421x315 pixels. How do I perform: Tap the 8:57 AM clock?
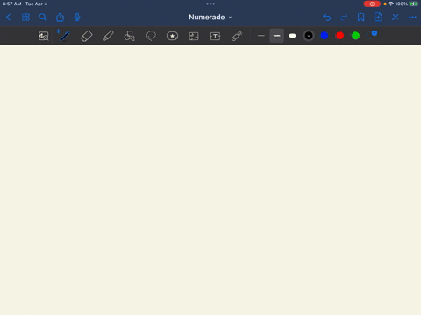(12, 3)
